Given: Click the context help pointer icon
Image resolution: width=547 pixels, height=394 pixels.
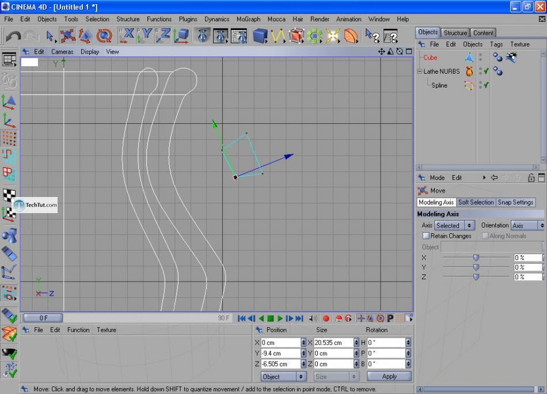Looking at the screenshot, I should (372, 36).
